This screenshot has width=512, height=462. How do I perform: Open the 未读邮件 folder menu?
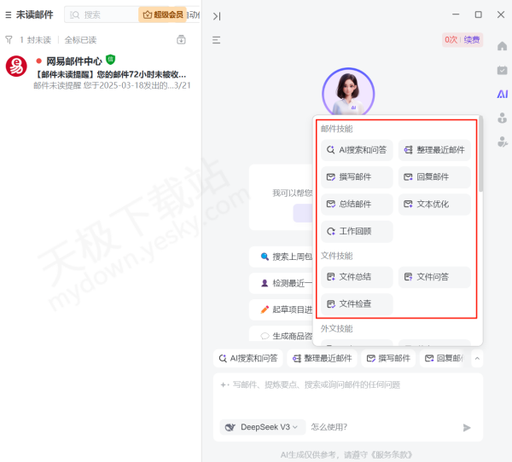point(29,14)
